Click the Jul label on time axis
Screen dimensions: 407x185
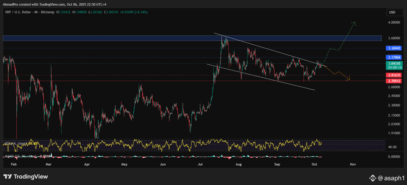point(200,165)
